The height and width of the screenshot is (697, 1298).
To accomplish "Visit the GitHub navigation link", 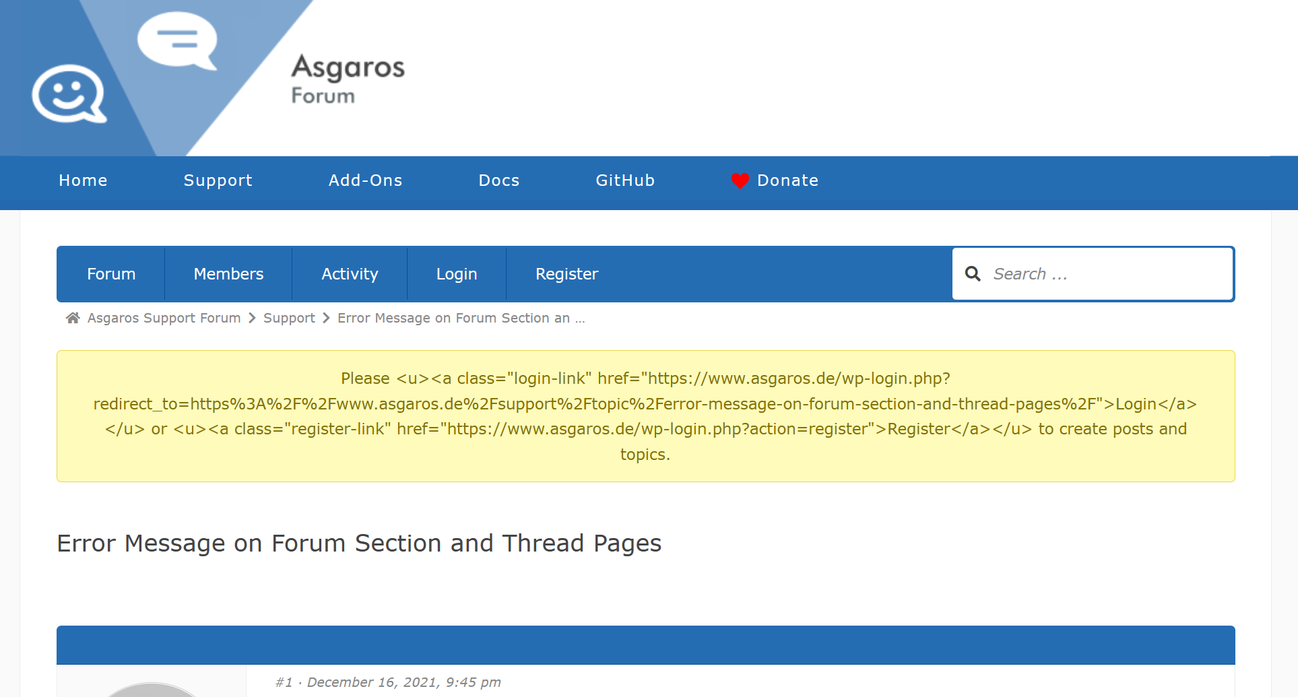I will point(624,180).
